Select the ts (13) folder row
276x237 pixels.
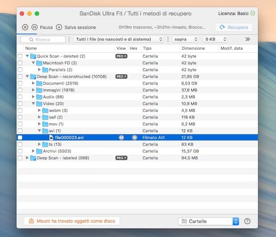(137, 144)
